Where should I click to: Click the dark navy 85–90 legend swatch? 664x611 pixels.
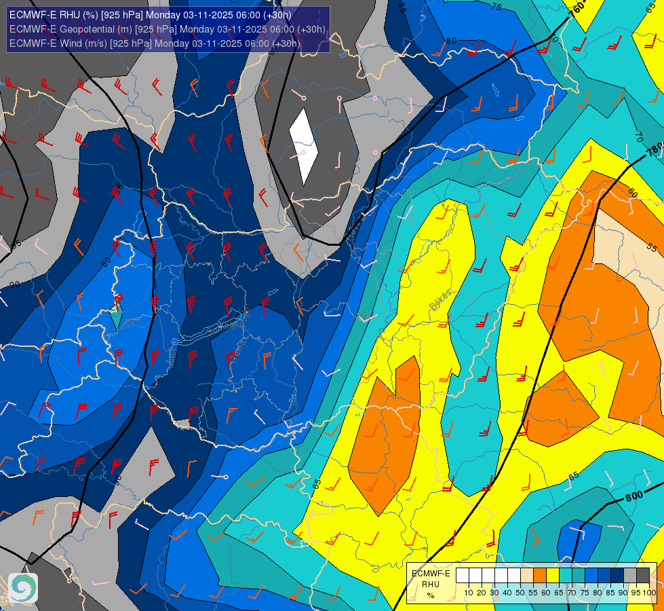click(617, 576)
